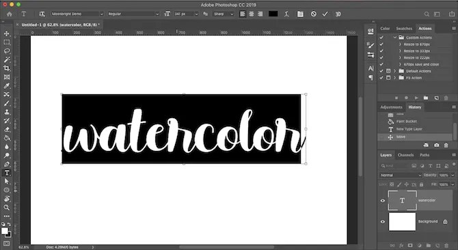Select the Lasso tool
458x250 pixels.
point(7,51)
